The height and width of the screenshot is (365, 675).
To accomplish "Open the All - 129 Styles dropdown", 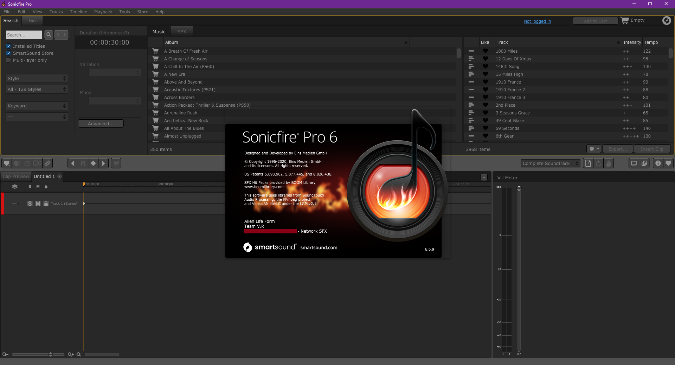I will [37, 89].
